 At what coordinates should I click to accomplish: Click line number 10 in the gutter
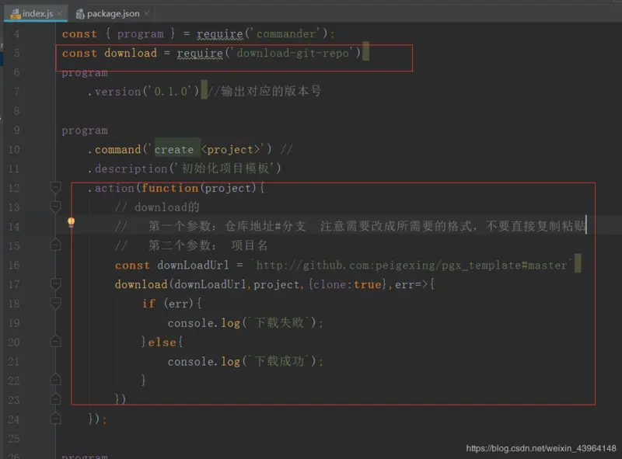[x=14, y=149]
